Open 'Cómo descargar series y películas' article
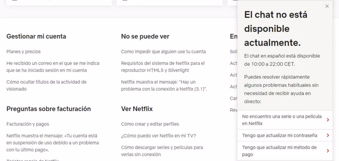The image size is (339, 161). pos(162,151)
